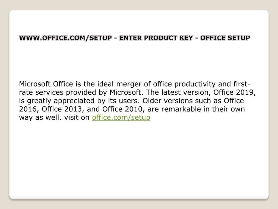Open the office.com/setup green hyperlink
Screen dimensions: 278x209
pyautogui.click(x=121, y=118)
